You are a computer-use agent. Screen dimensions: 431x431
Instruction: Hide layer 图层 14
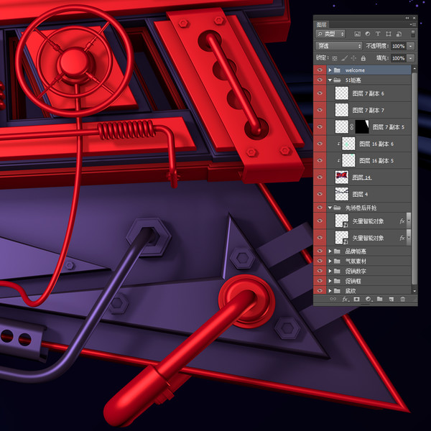(x=320, y=177)
